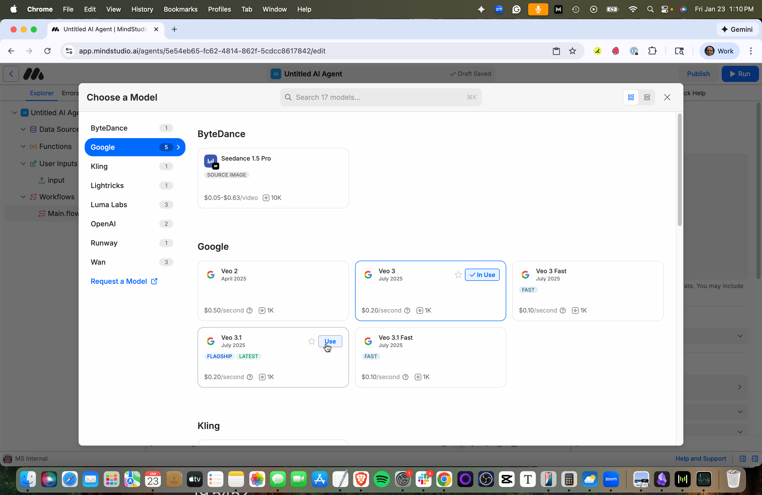This screenshot has height=495, width=762.
Task: Click the MindStudio logo
Action: [33, 74]
